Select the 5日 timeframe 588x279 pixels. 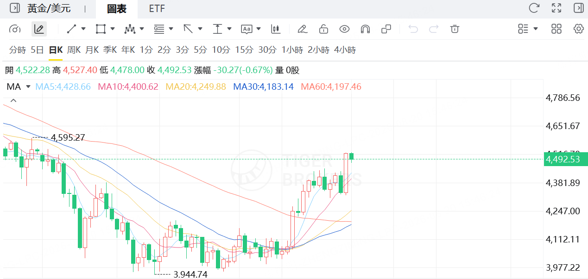coord(37,50)
